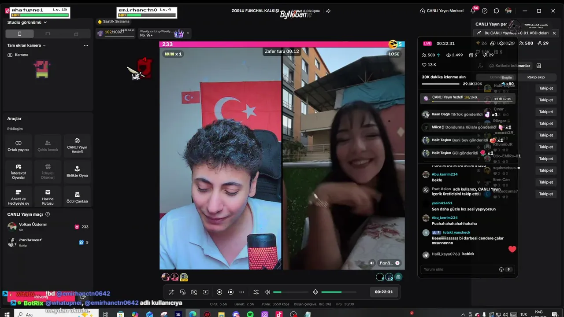The width and height of the screenshot is (564, 317).
Task: Open Çoklu konuk tool
Action: tap(48, 146)
